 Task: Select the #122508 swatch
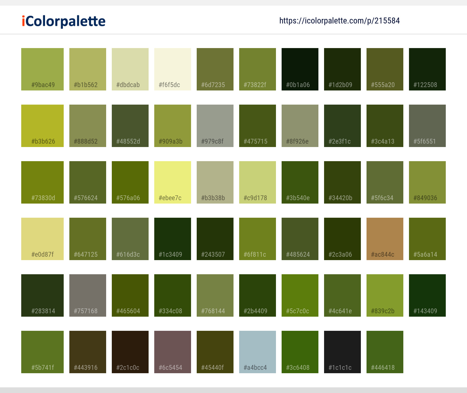pos(427,69)
